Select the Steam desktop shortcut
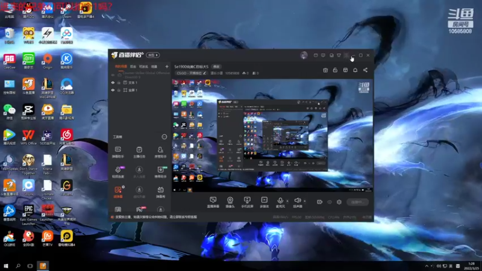The height and width of the screenshot is (271, 482). [67, 11]
